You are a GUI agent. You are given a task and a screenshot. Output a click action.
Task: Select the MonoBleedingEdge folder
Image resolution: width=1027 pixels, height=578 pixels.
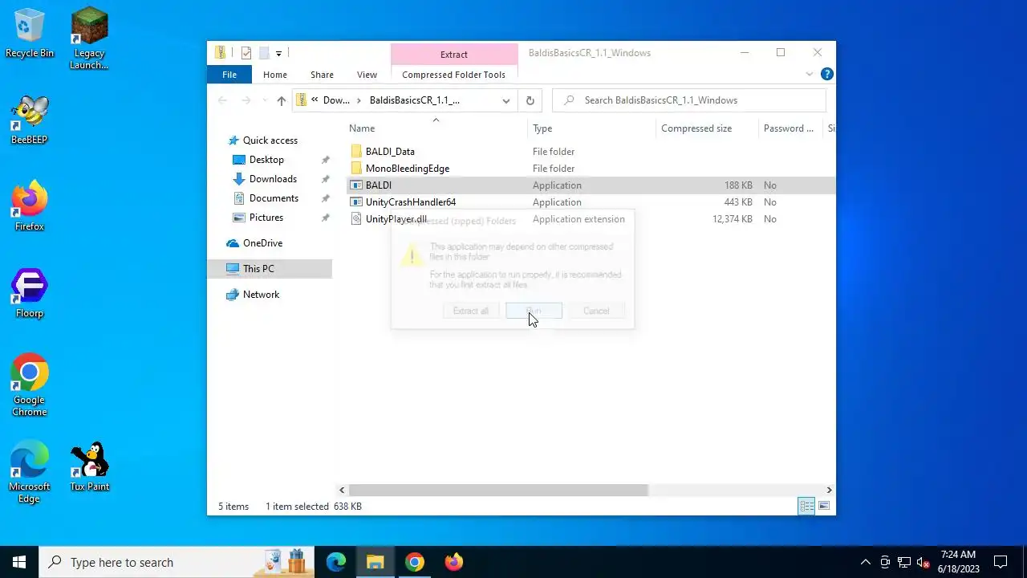tap(407, 169)
